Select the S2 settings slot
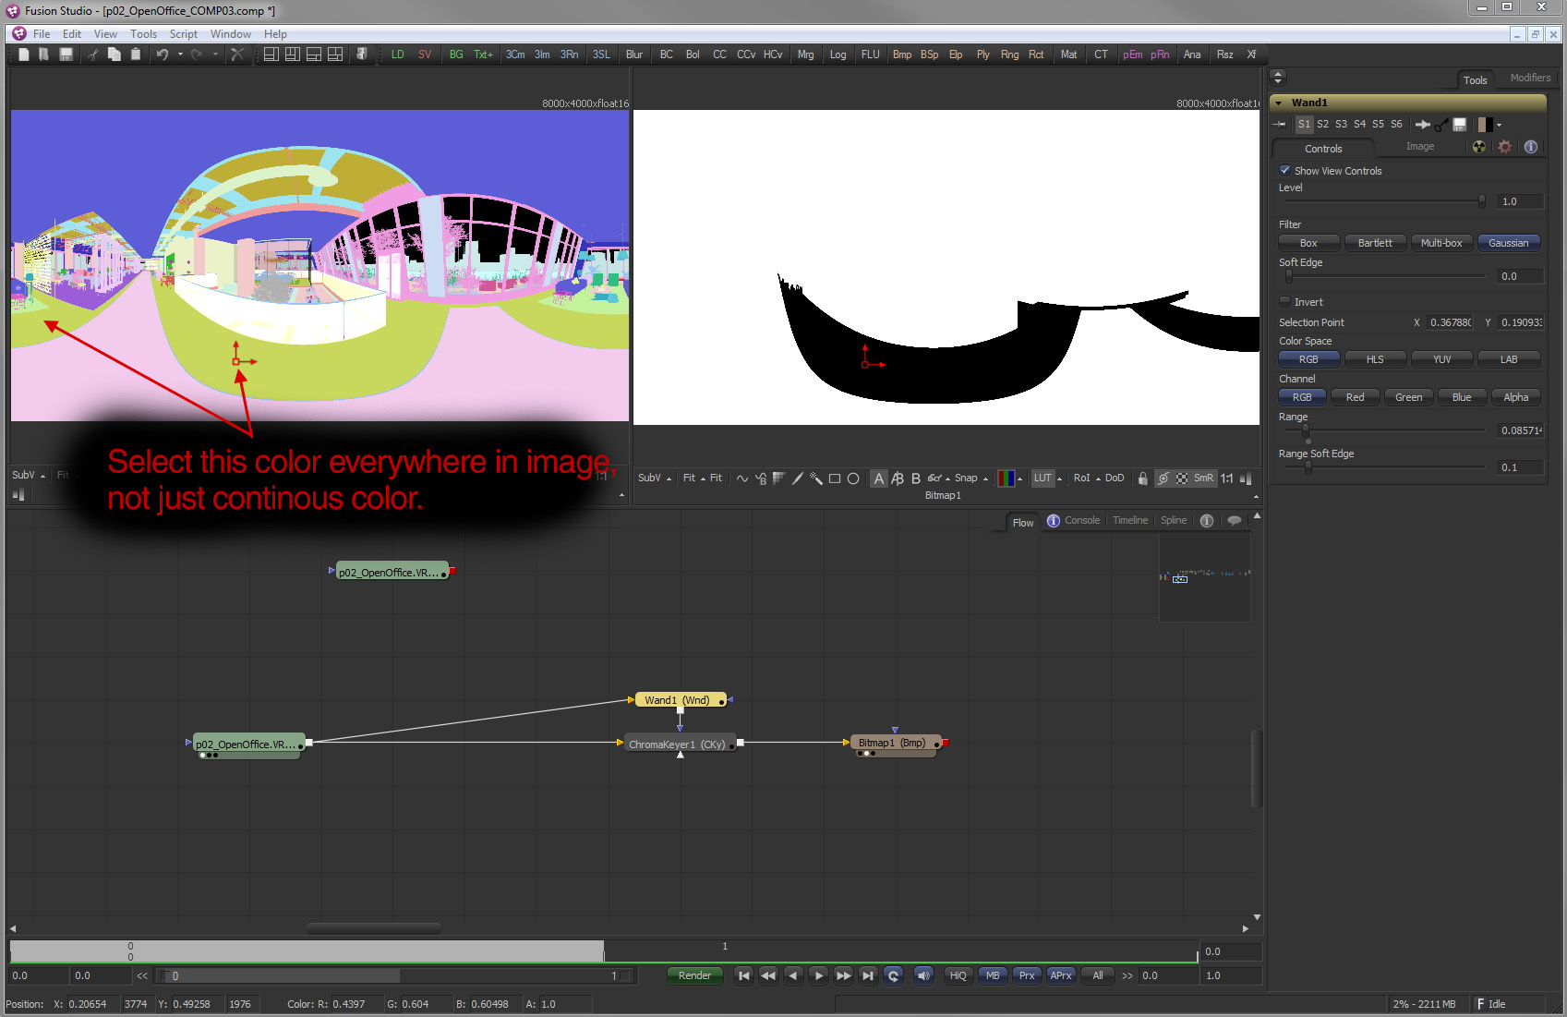 (x=1322, y=124)
